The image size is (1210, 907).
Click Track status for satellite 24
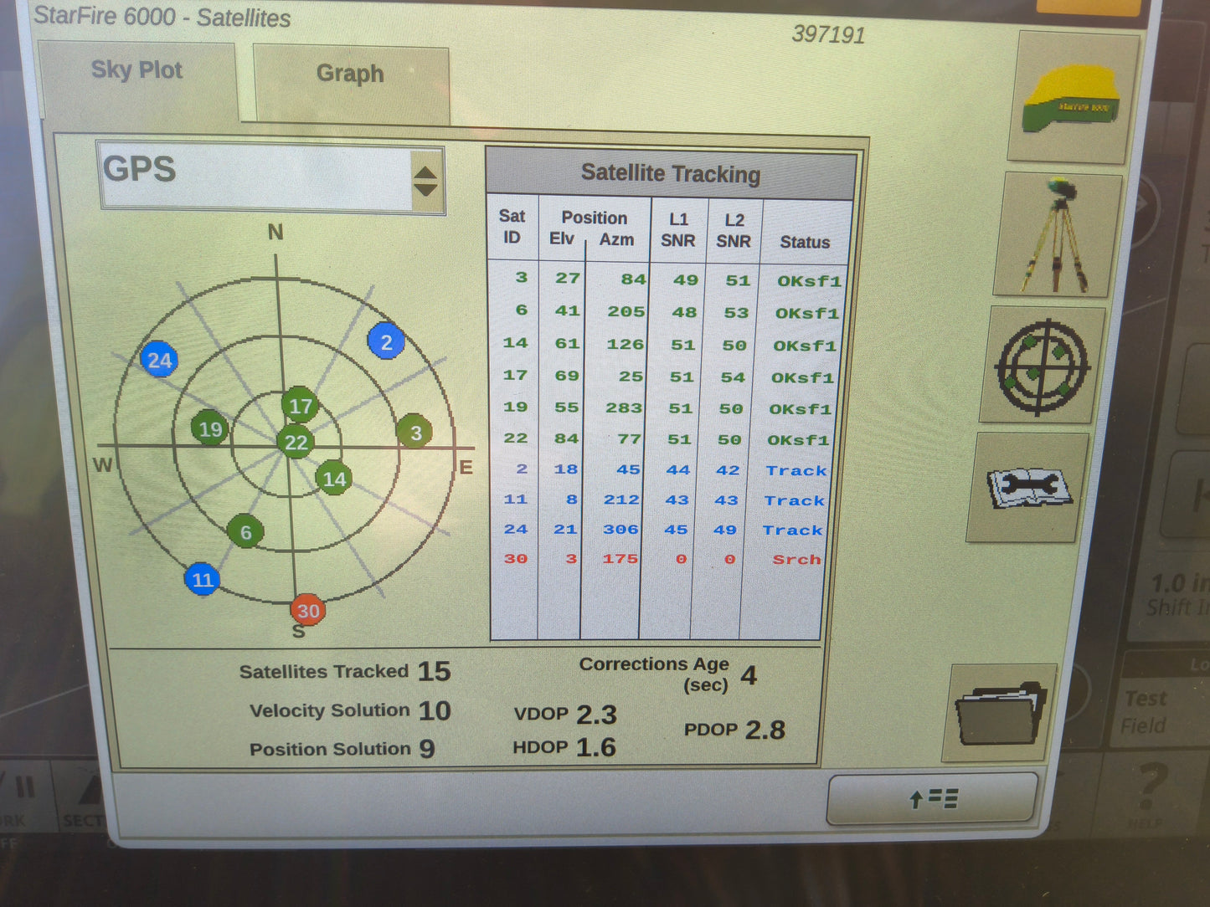[793, 530]
